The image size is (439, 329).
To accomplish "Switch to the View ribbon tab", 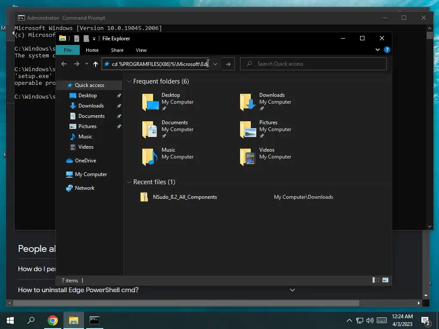I will [141, 50].
